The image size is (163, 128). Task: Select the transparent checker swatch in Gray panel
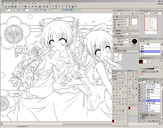150,62
